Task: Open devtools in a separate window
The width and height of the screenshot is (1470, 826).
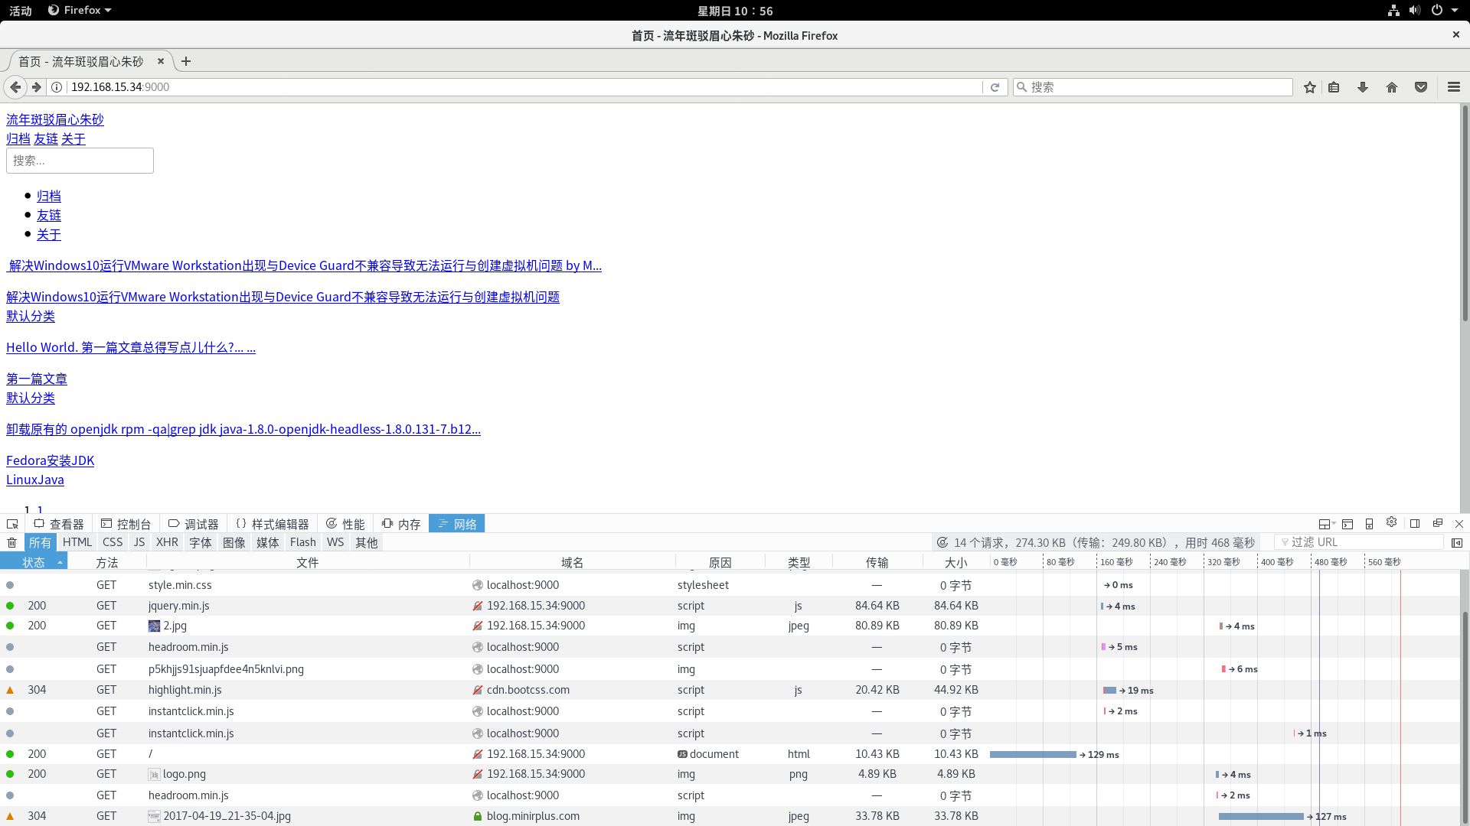Action: (x=1438, y=523)
